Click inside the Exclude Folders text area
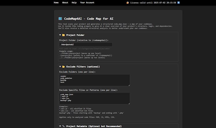 94,80
